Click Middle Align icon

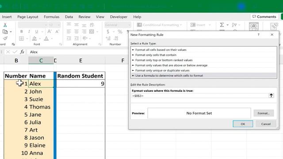(76, 25)
